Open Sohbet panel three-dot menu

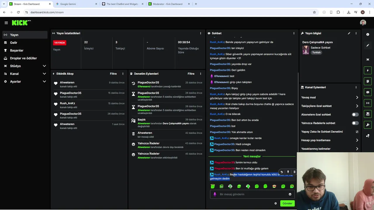294,33
